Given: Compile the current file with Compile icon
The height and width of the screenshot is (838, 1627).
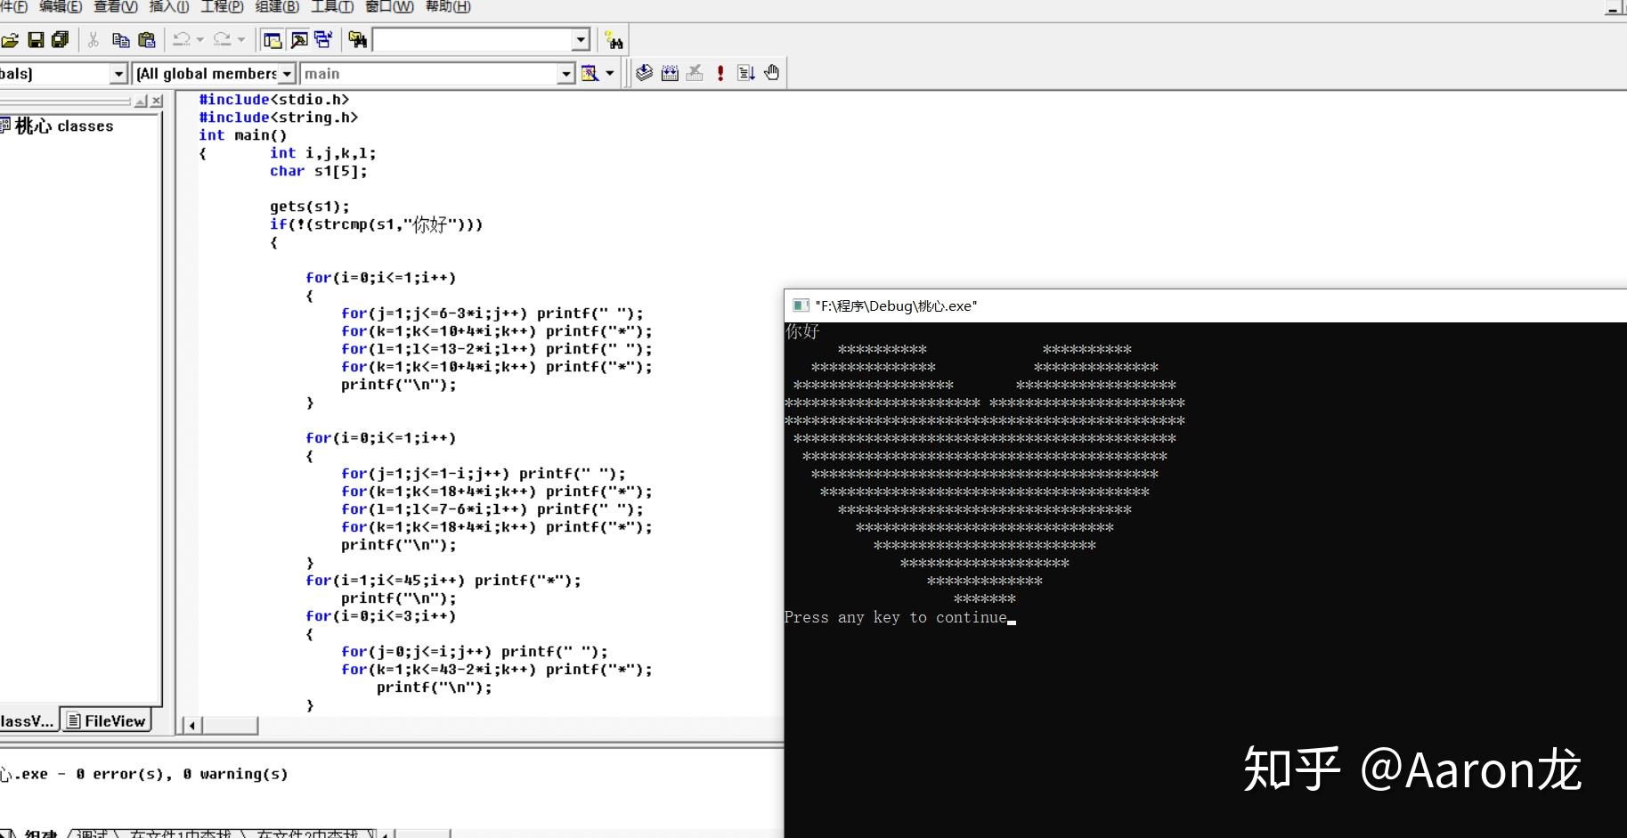Looking at the screenshot, I should coord(644,73).
